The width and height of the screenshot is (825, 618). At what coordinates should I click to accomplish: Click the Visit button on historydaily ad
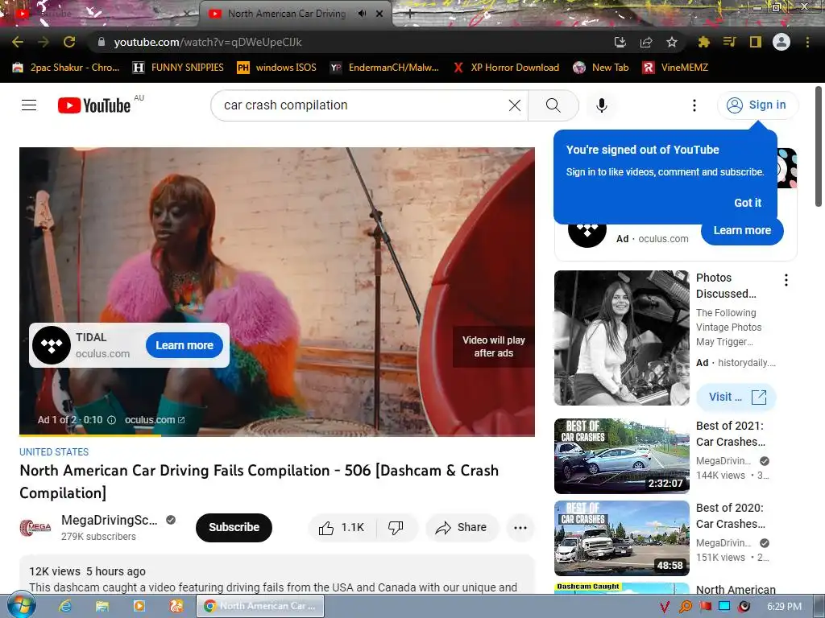point(736,397)
